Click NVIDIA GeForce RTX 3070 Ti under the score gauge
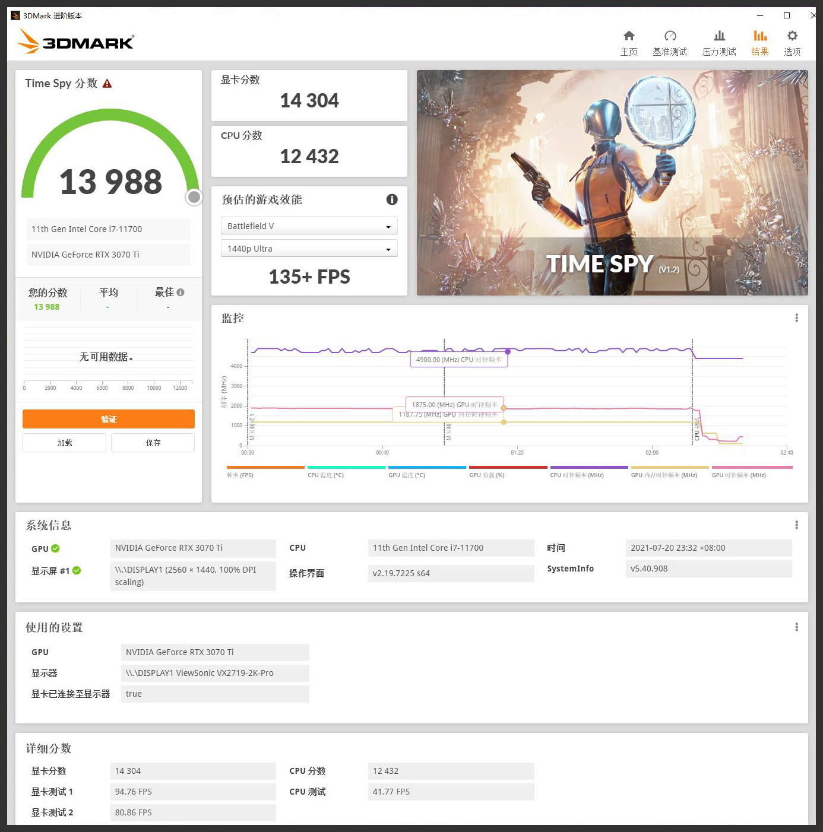The width and height of the screenshot is (823, 832). (x=109, y=255)
